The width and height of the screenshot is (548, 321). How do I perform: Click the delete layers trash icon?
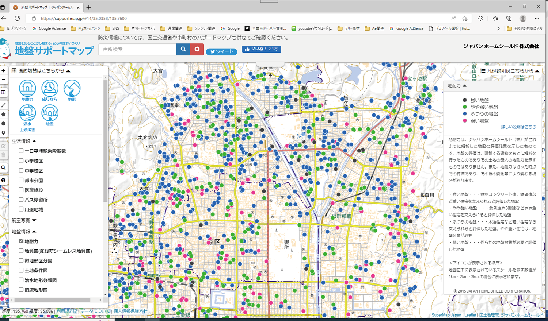click(3, 155)
